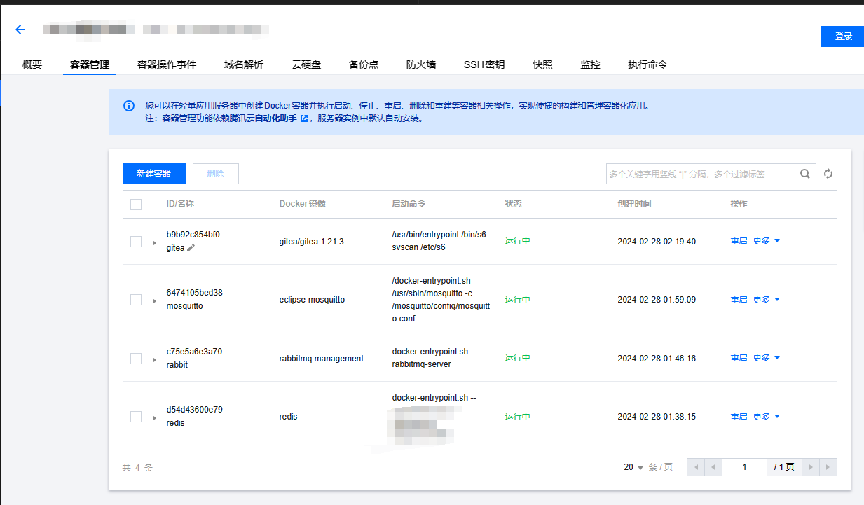Viewport: 864px width, 505px height.
Task: Open the 防火墙 tab
Action: click(x=421, y=64)
